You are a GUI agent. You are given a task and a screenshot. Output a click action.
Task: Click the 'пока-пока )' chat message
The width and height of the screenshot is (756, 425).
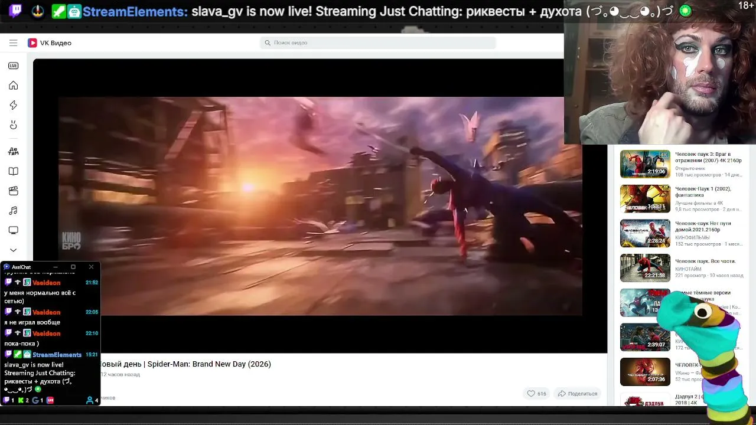coord(22,344)
